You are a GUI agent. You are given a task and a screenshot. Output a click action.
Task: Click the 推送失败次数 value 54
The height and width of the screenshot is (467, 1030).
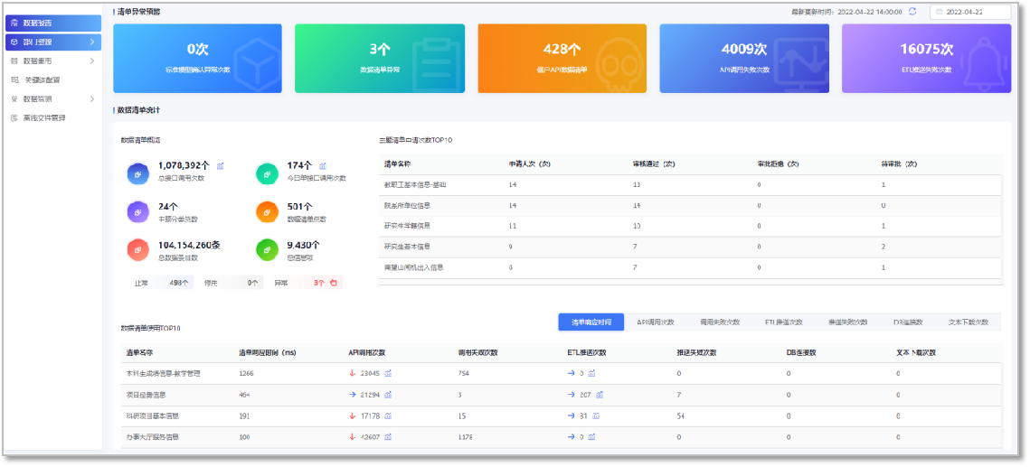coord(681,416)
